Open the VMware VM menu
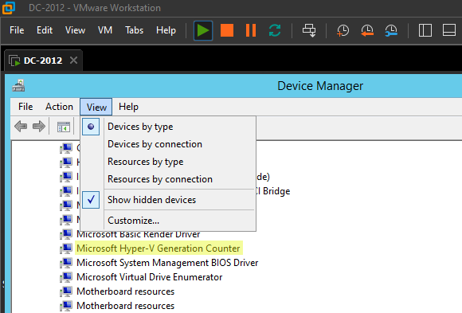This screenshot has height=313, width=462. [x=105, y=30]
